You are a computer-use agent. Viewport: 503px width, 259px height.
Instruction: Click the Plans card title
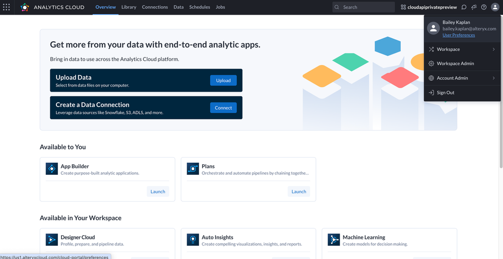[208, 166]
